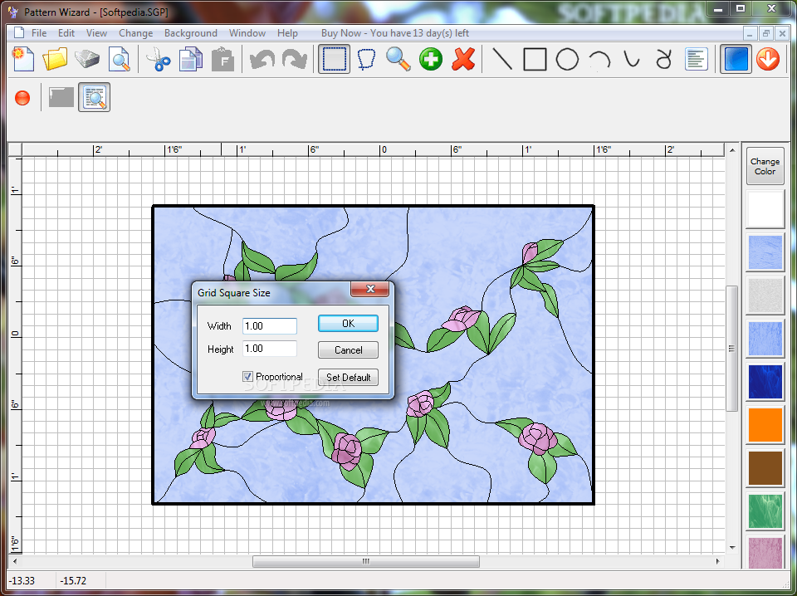
Task: Paste from clipboard icon
Action: coord(222,59)
